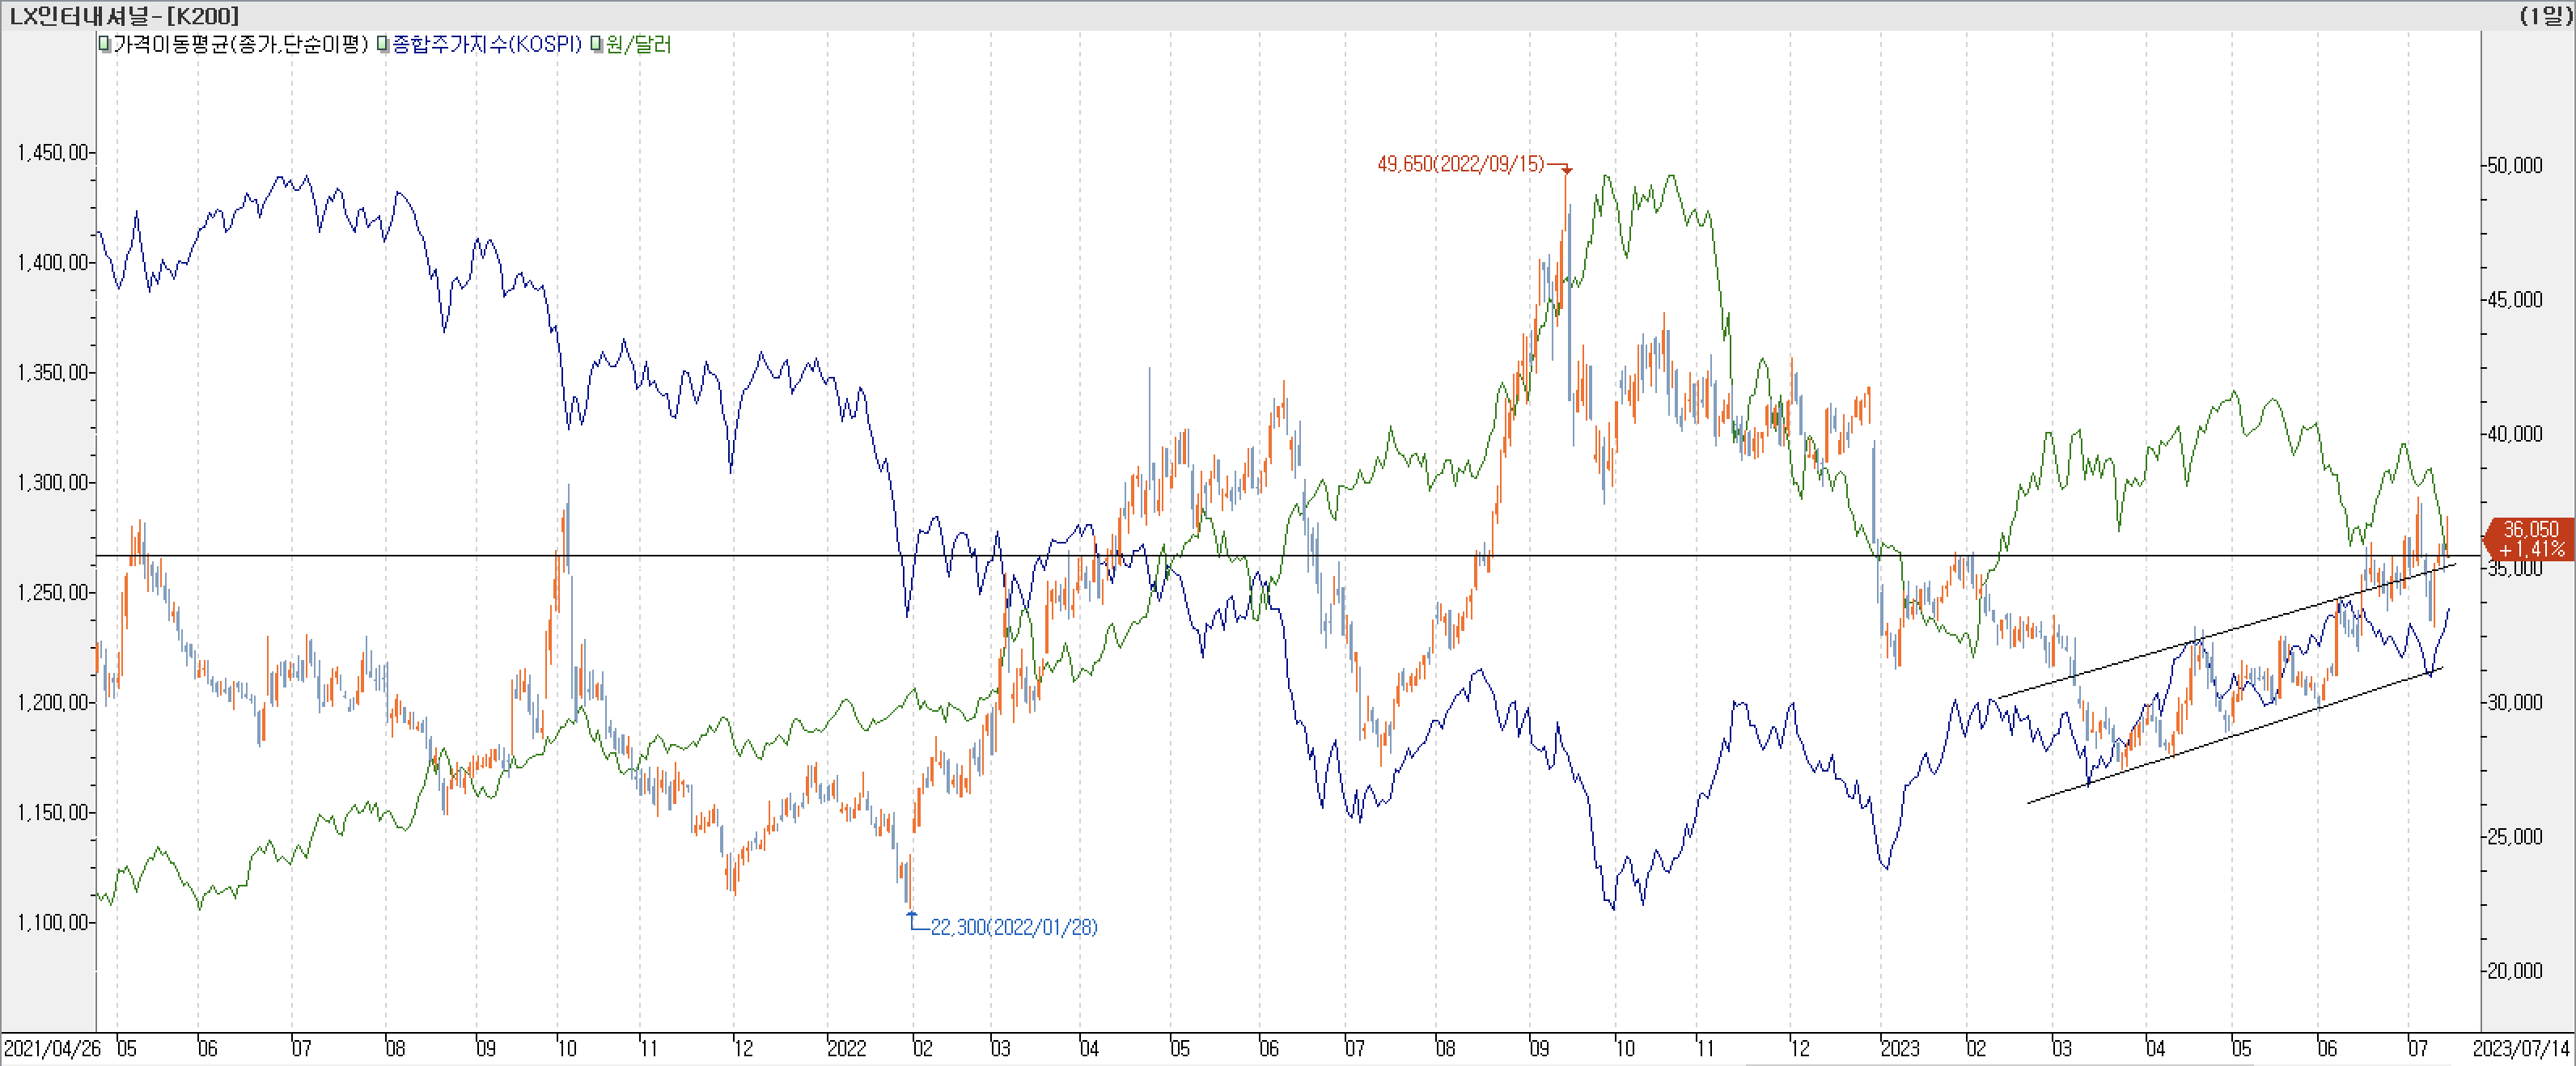Click the 2023 year label on time axis
Viewport: 2576px width, 1066px height.
point(1899,1048)
